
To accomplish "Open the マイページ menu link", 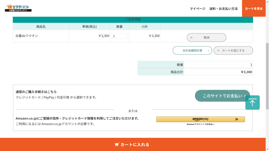I will [198, 9].
